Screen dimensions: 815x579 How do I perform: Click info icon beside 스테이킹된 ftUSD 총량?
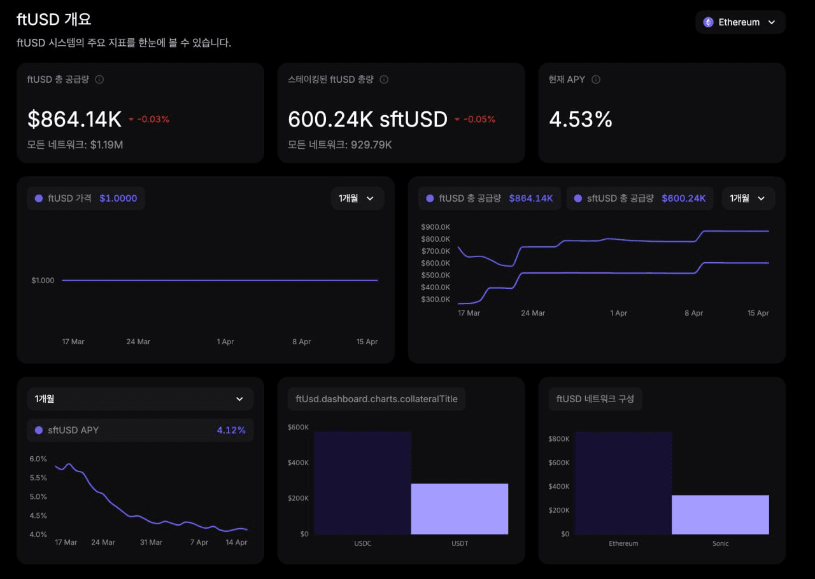point(384,80)
